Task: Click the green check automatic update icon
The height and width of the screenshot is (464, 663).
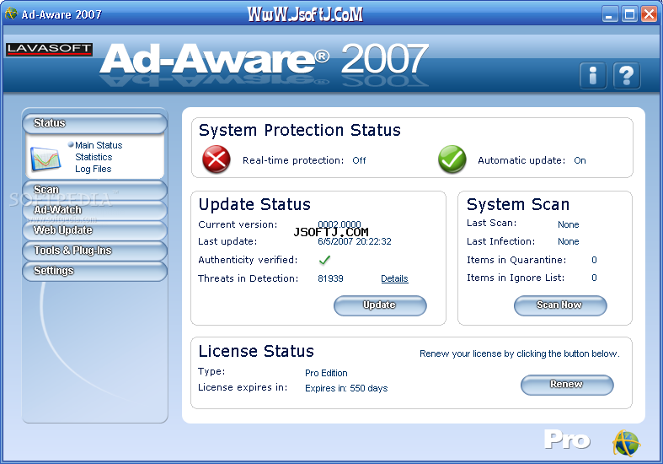Action: coord(452,159)
